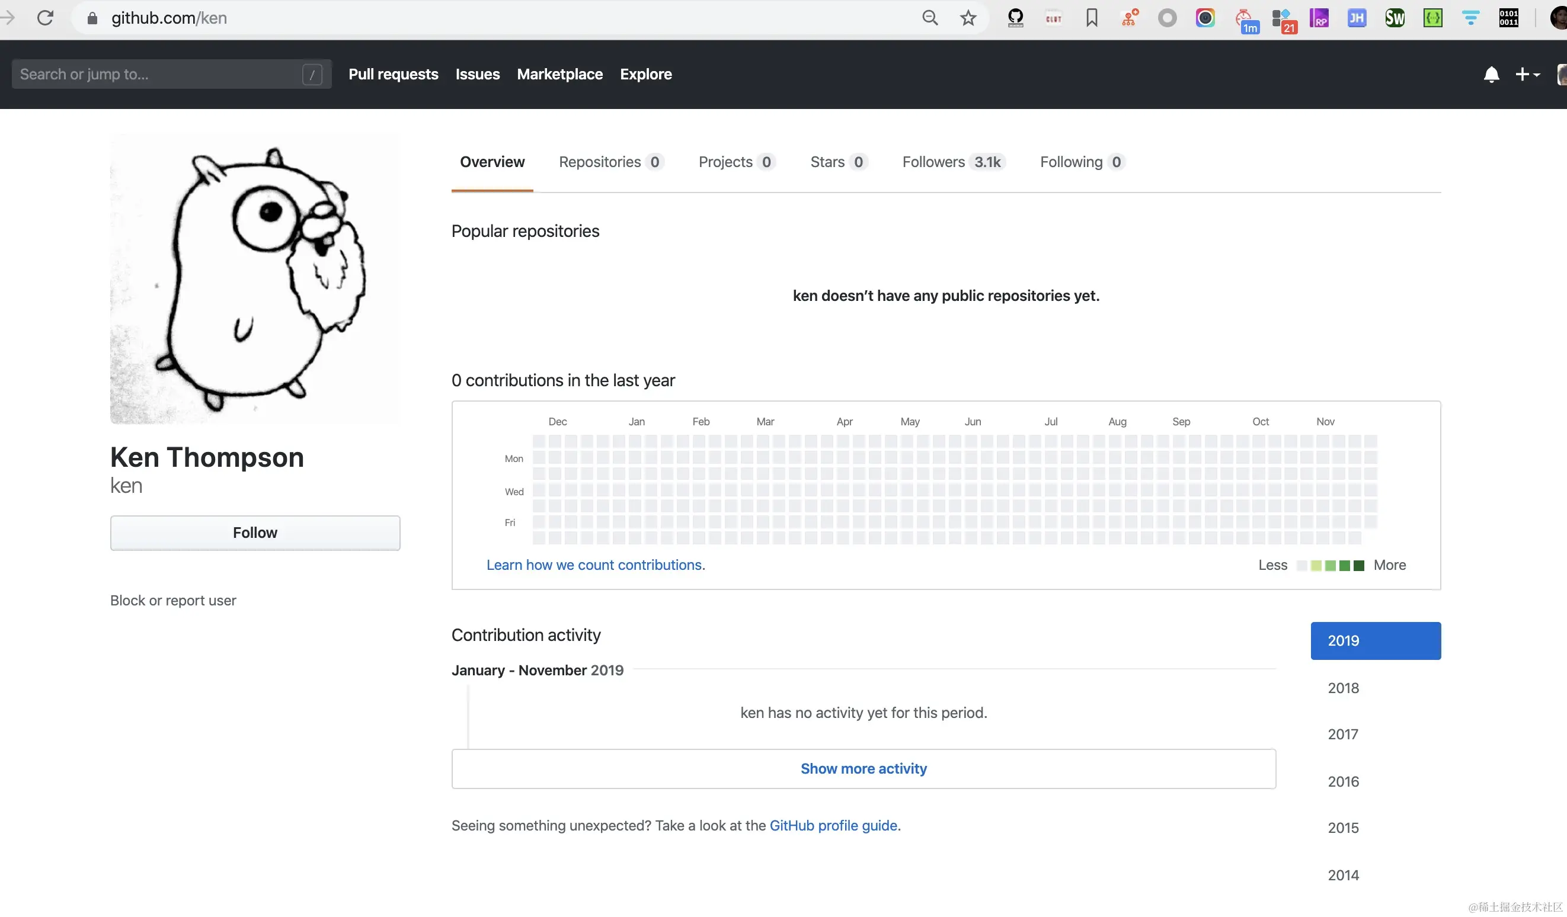The image size is (1567, 917).
Task: Select year 2018 in activity filter
Action: pyautogui.click(x=1343, y=688)
